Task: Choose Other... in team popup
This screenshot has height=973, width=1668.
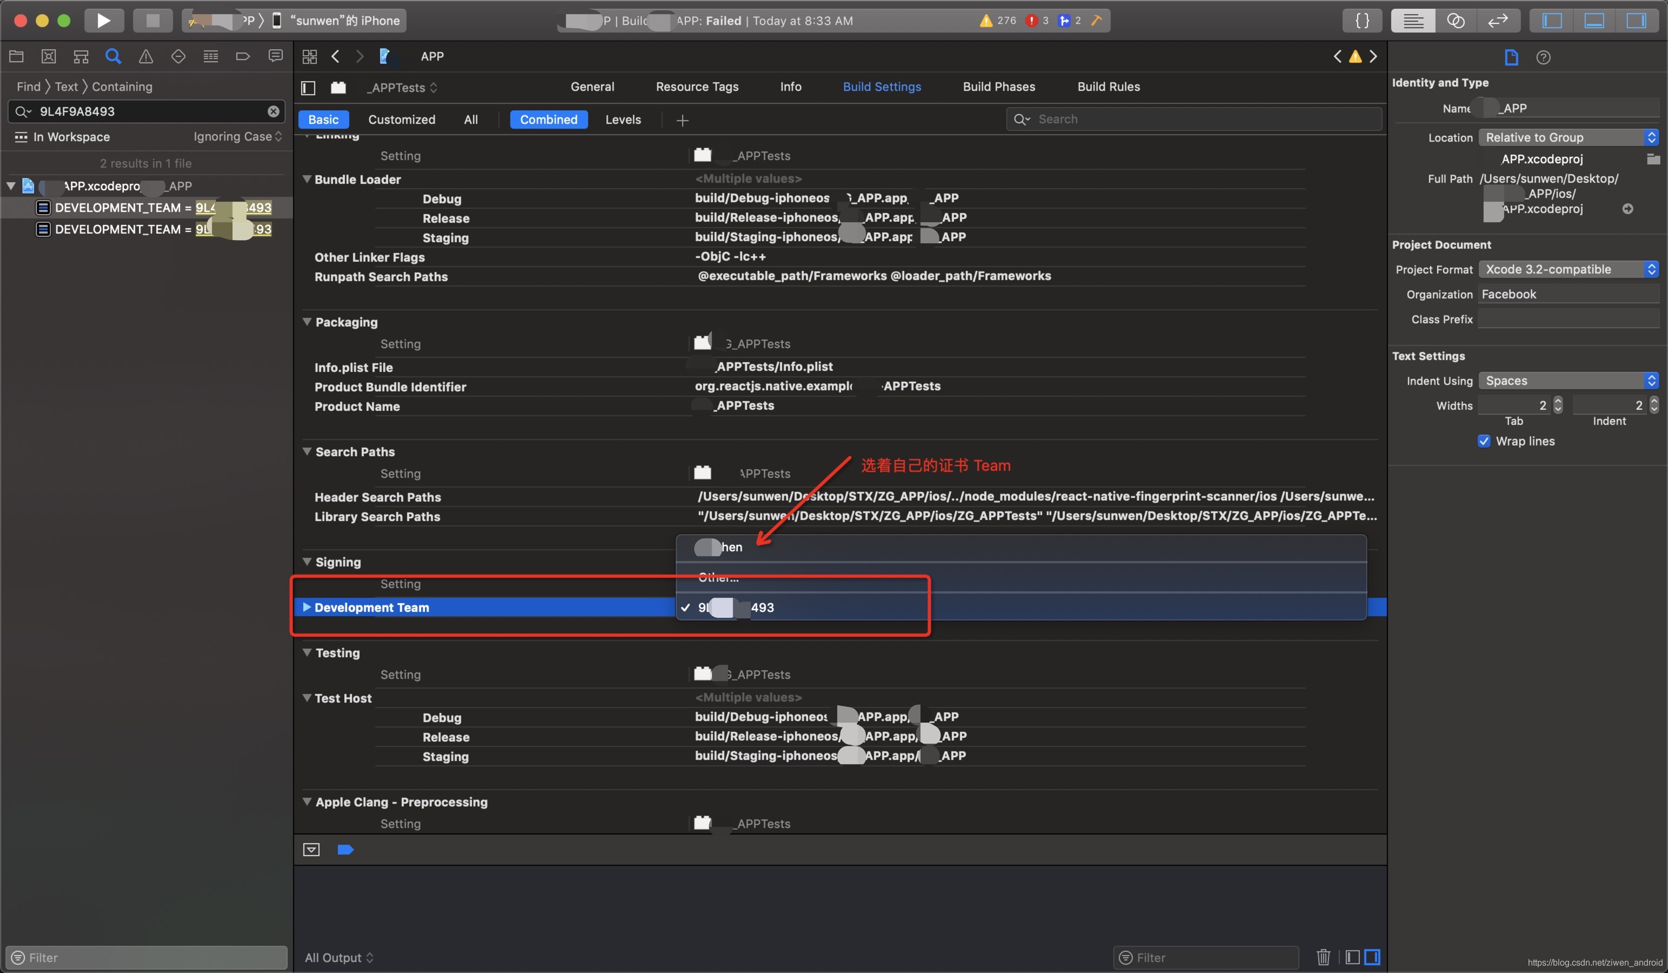Action: click(1020, 577)
